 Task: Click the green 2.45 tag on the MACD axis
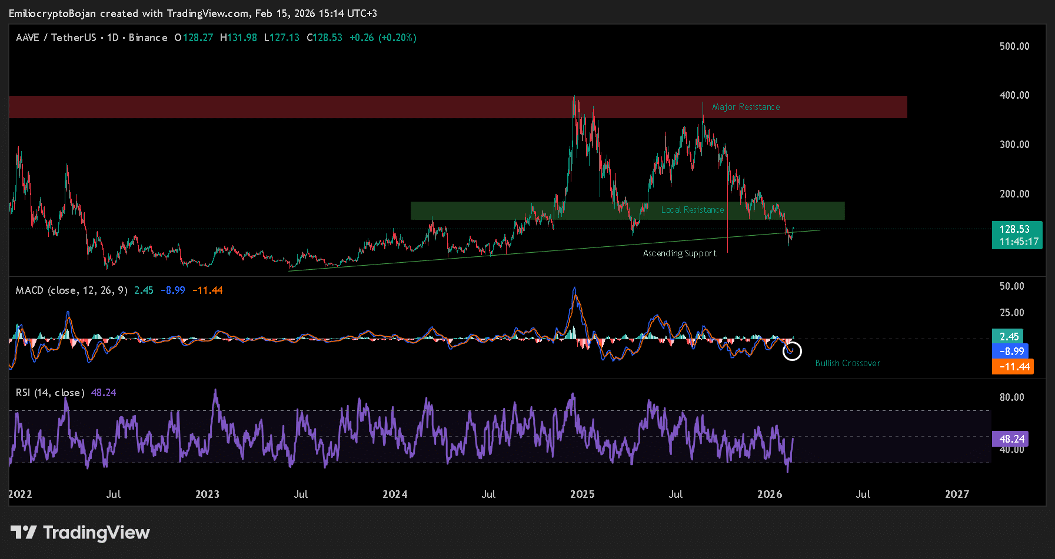(1008, 336)
